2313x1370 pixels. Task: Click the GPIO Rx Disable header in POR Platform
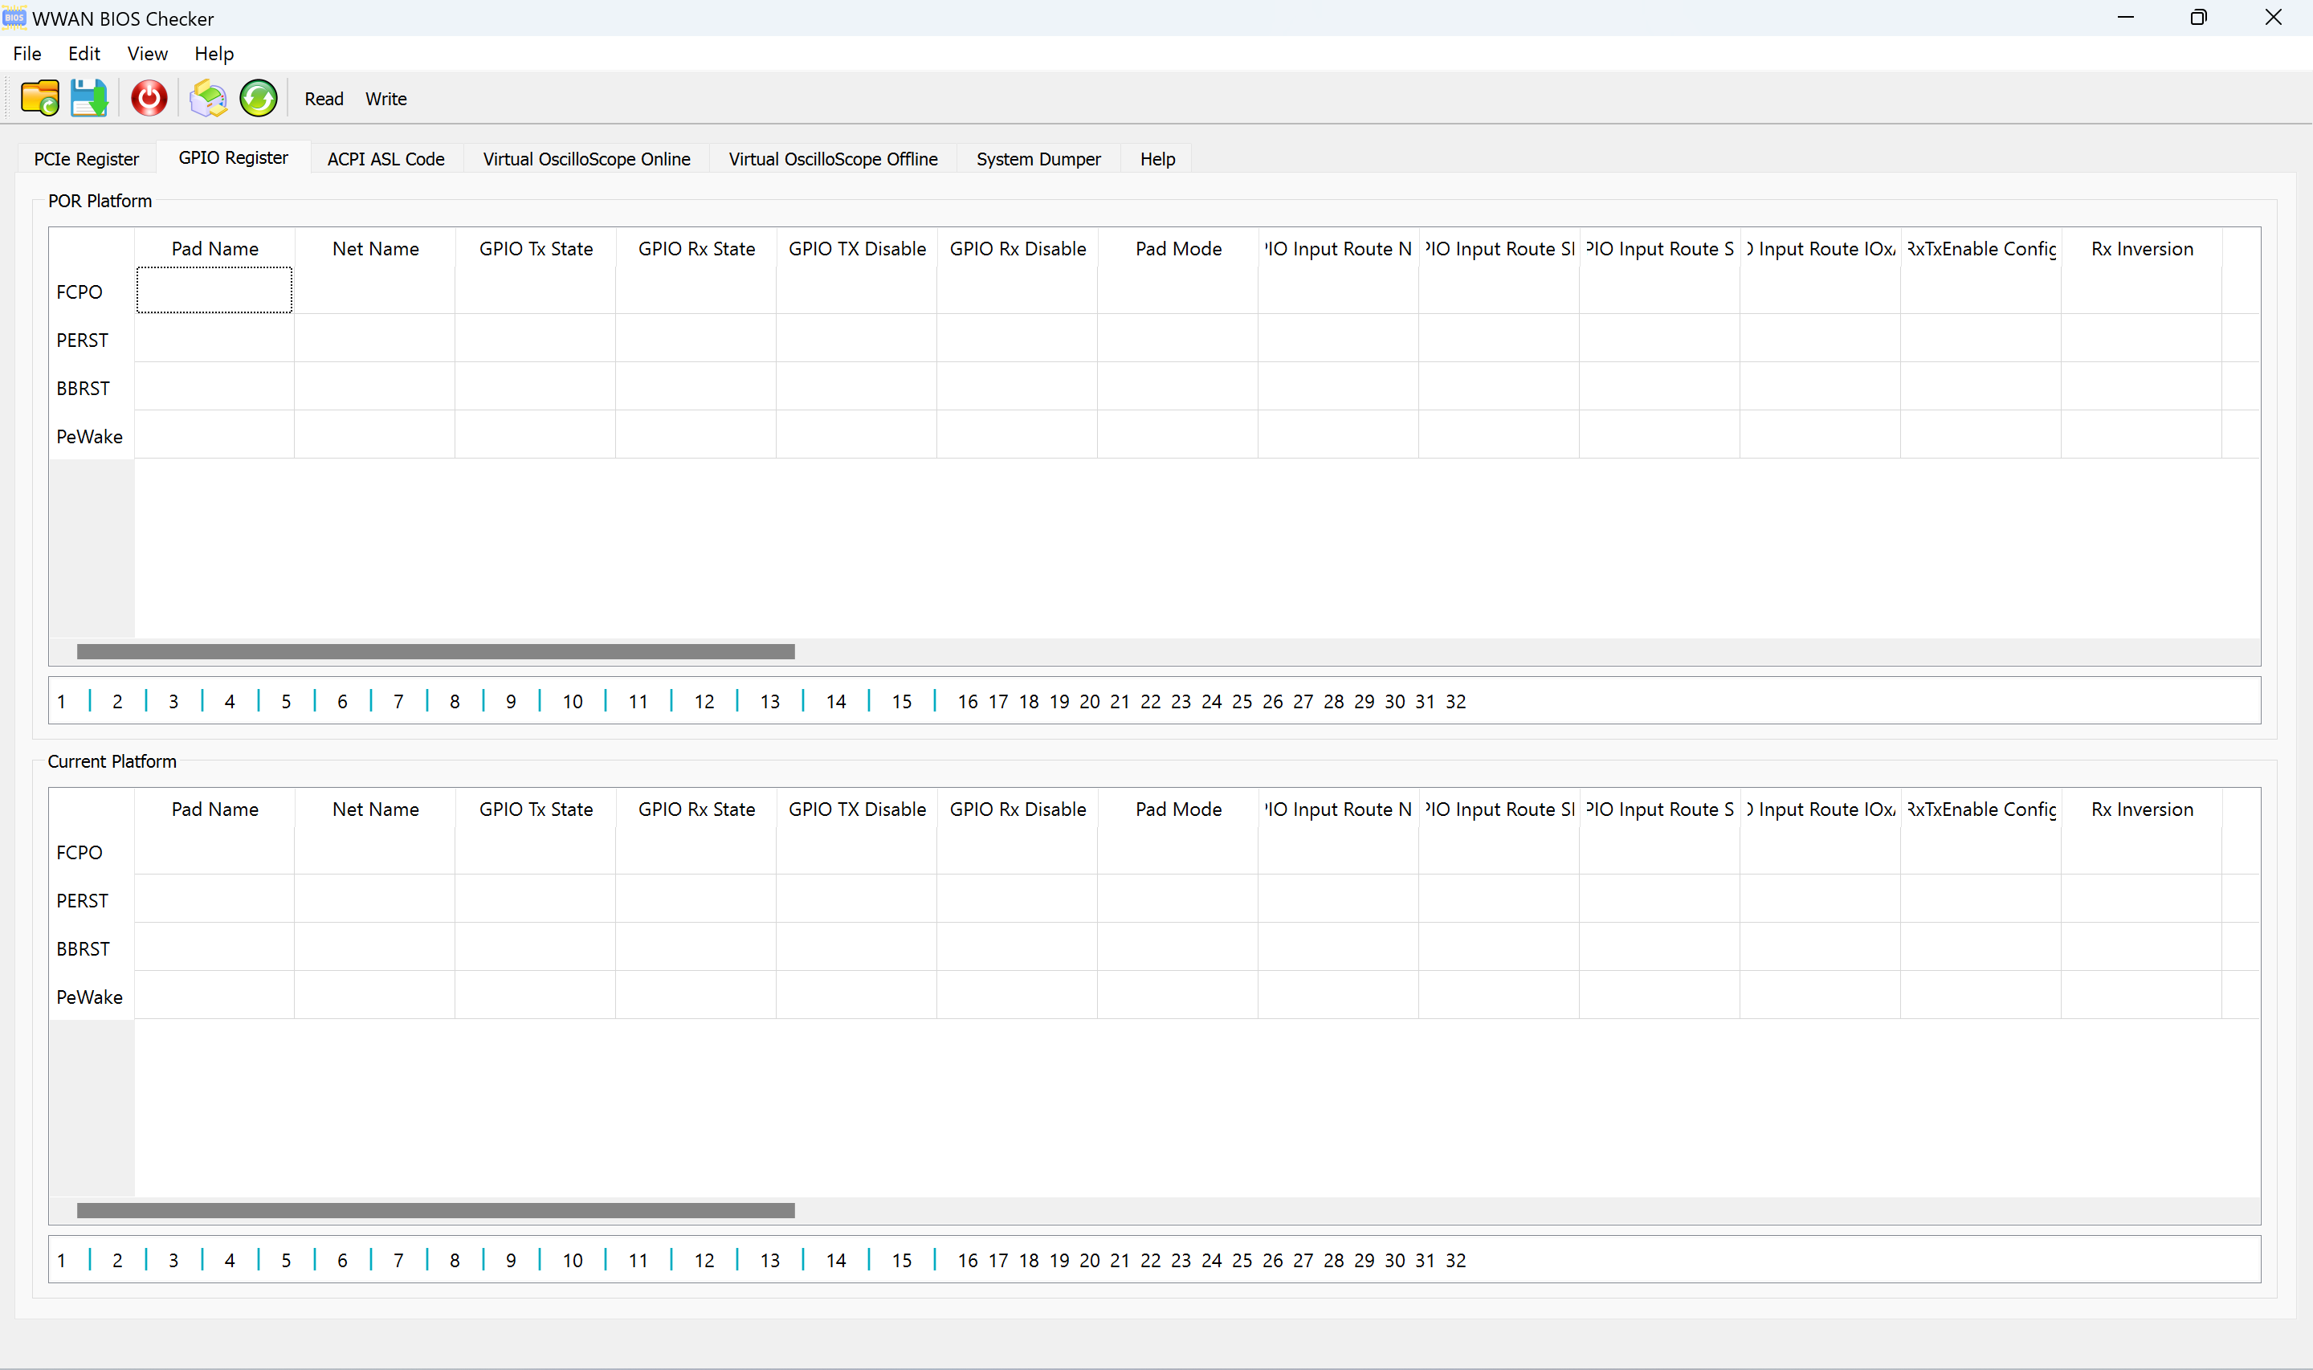click(x=1017, y=248)
